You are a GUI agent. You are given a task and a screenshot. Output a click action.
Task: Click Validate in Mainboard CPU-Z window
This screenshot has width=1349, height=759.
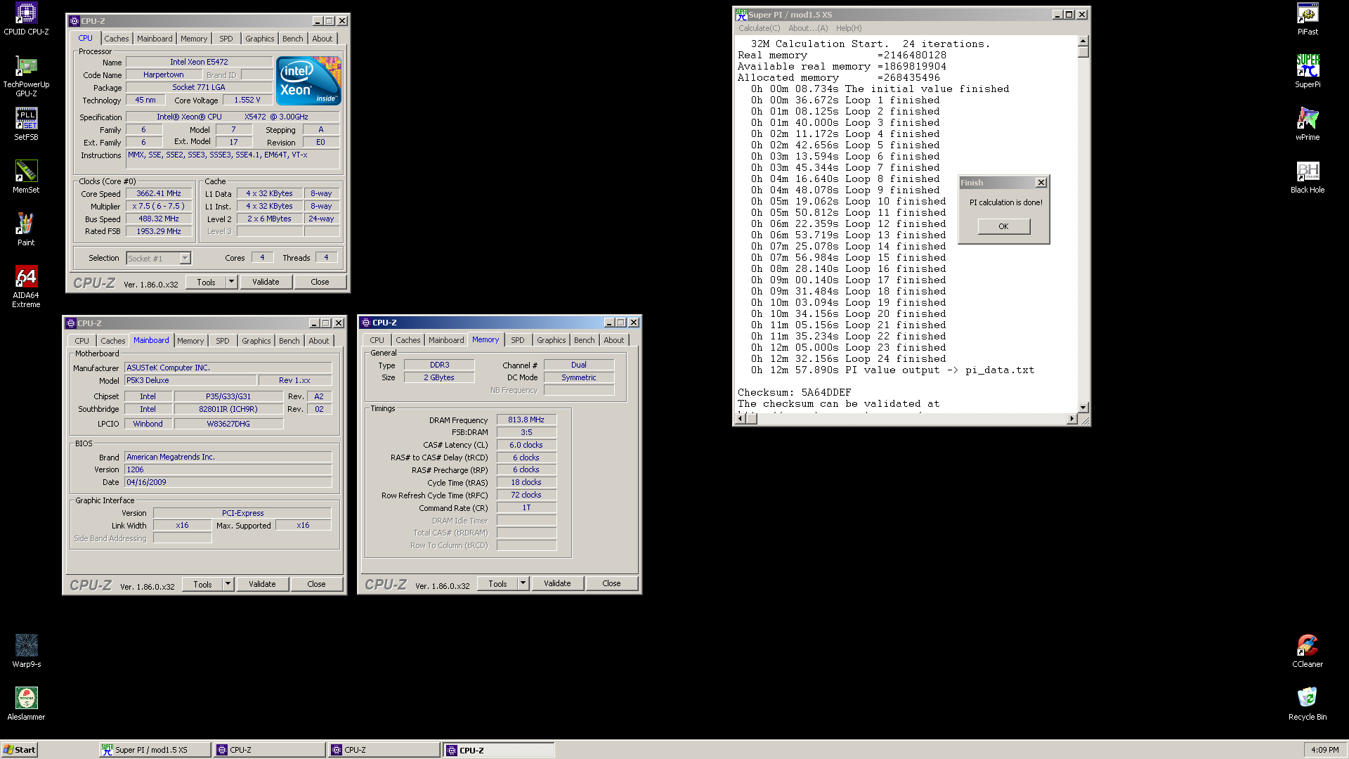click(x=262, y=584)
